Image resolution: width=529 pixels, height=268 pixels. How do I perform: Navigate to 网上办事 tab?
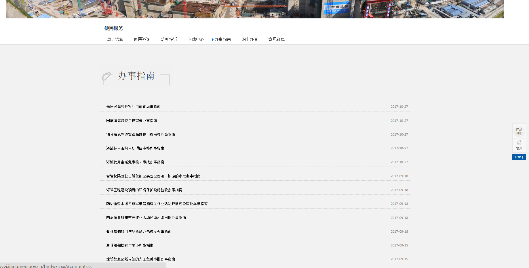tap(250, 39)
